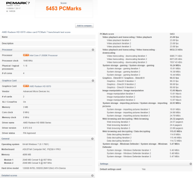Click the Processor clock label

pos(10,61)
